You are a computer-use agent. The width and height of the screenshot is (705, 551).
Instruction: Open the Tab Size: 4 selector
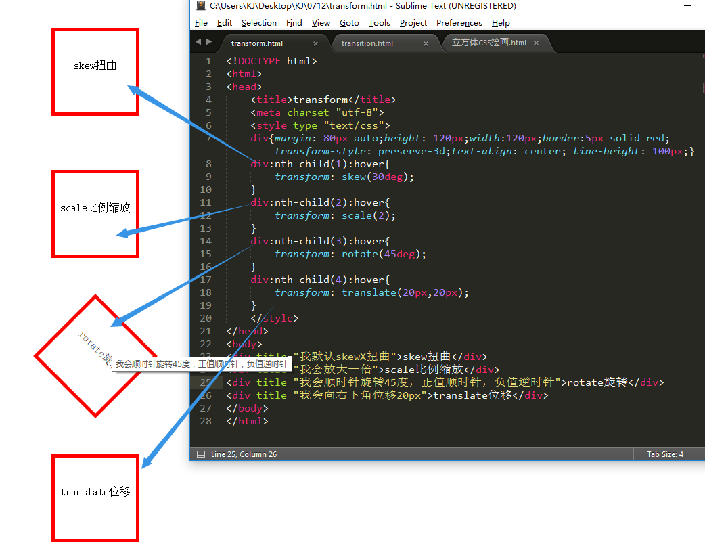pyautogui.click(x=665, y=454)
